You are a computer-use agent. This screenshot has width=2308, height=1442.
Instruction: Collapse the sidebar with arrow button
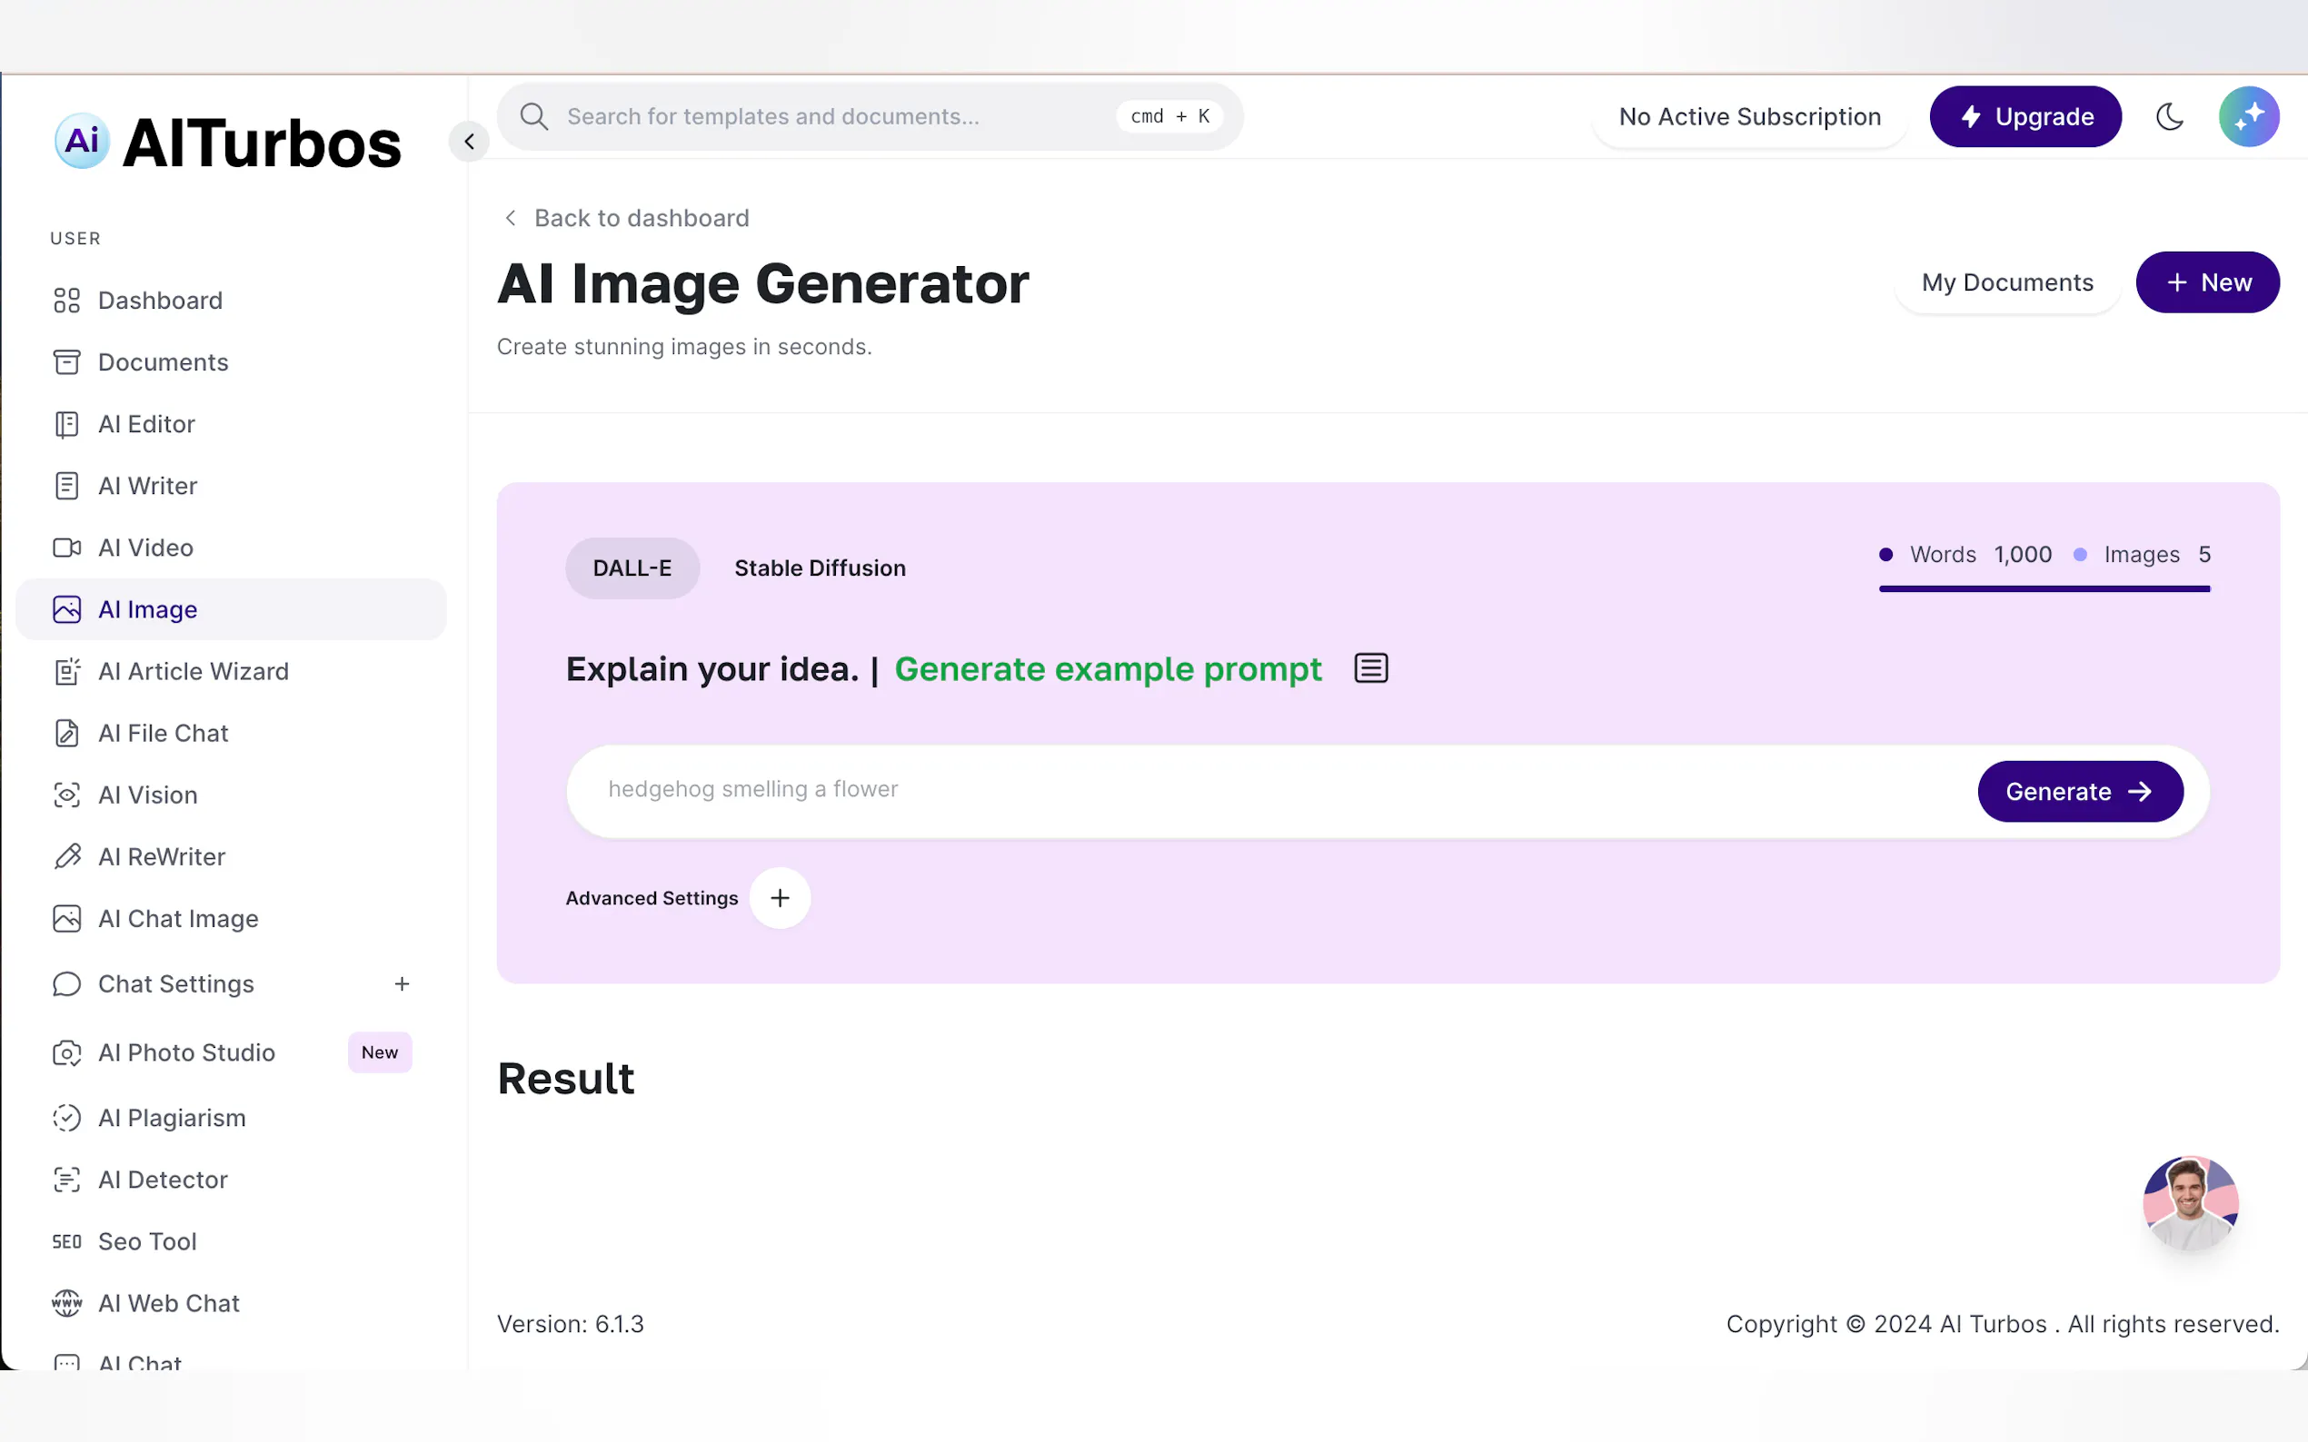469,141
